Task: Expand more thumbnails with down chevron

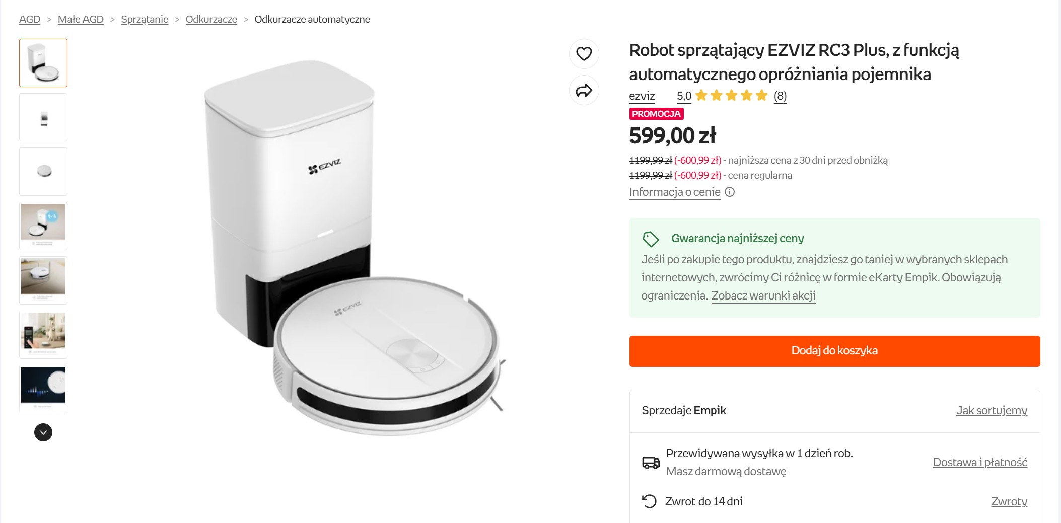Action: (43, 432)
